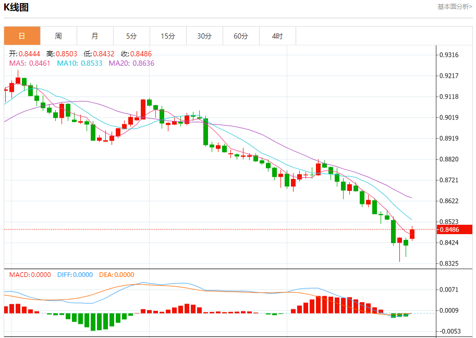Click the 低:0.8432 low price value

[99, 54]
